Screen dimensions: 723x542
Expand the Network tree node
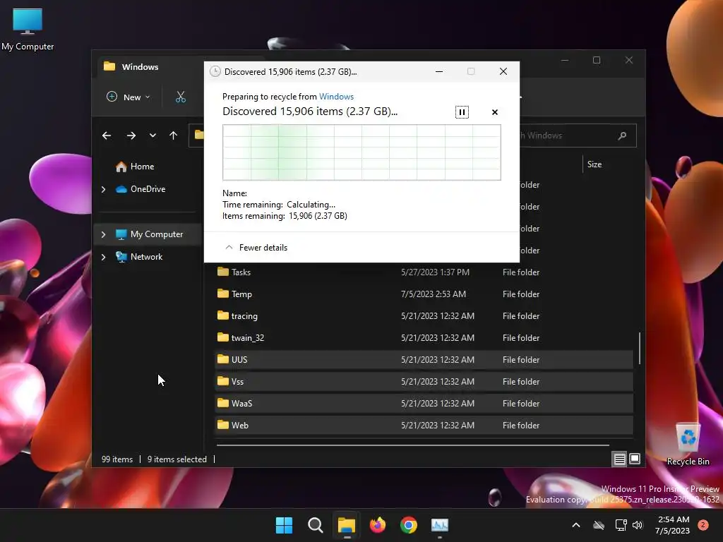[103, 257]
